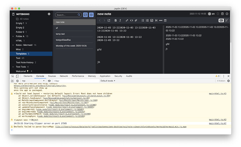Clear the console
Viewport: 241px width, 147px height.
click(17, 81)
